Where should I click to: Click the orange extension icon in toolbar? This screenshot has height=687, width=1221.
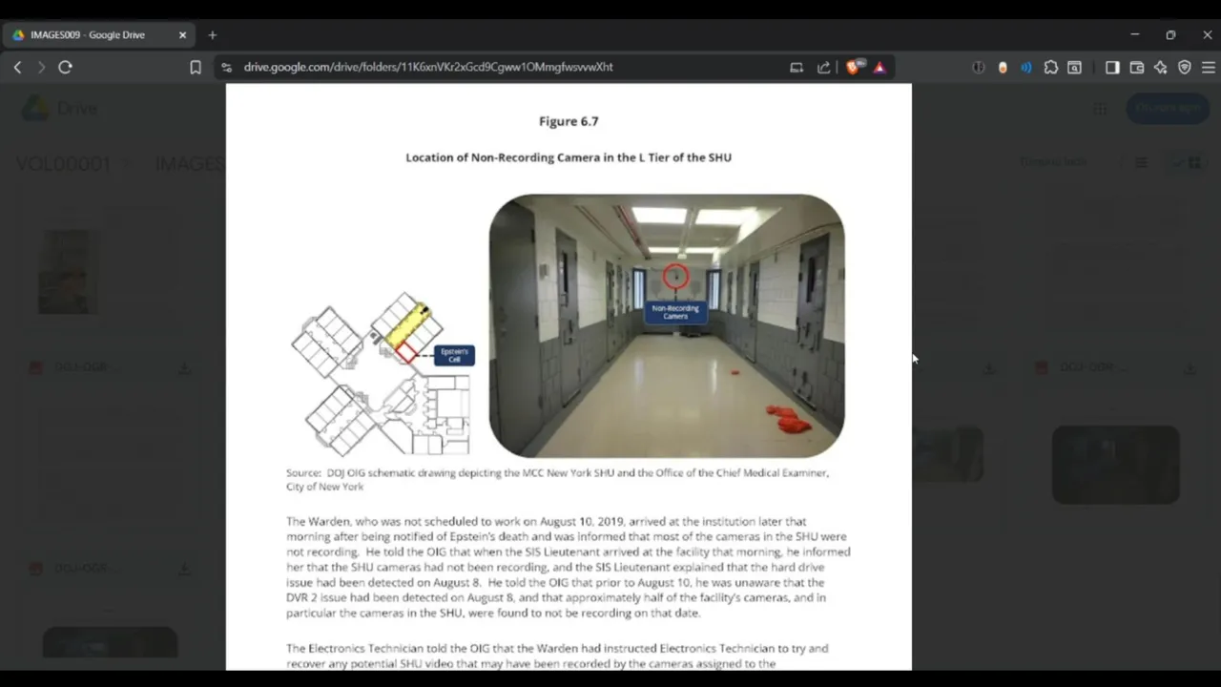click(1003, 67)
